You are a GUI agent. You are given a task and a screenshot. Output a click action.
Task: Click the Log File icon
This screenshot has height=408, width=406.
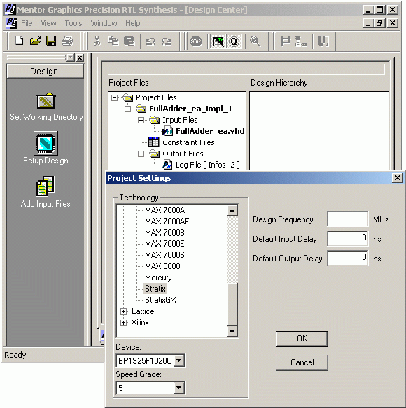tap(167, 165)
